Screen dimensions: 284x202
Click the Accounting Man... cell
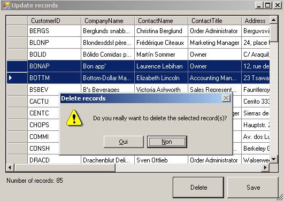[x=214, y=78]
